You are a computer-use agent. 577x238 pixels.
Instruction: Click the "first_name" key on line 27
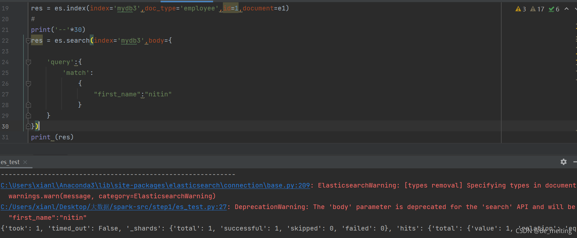point(117,94)
